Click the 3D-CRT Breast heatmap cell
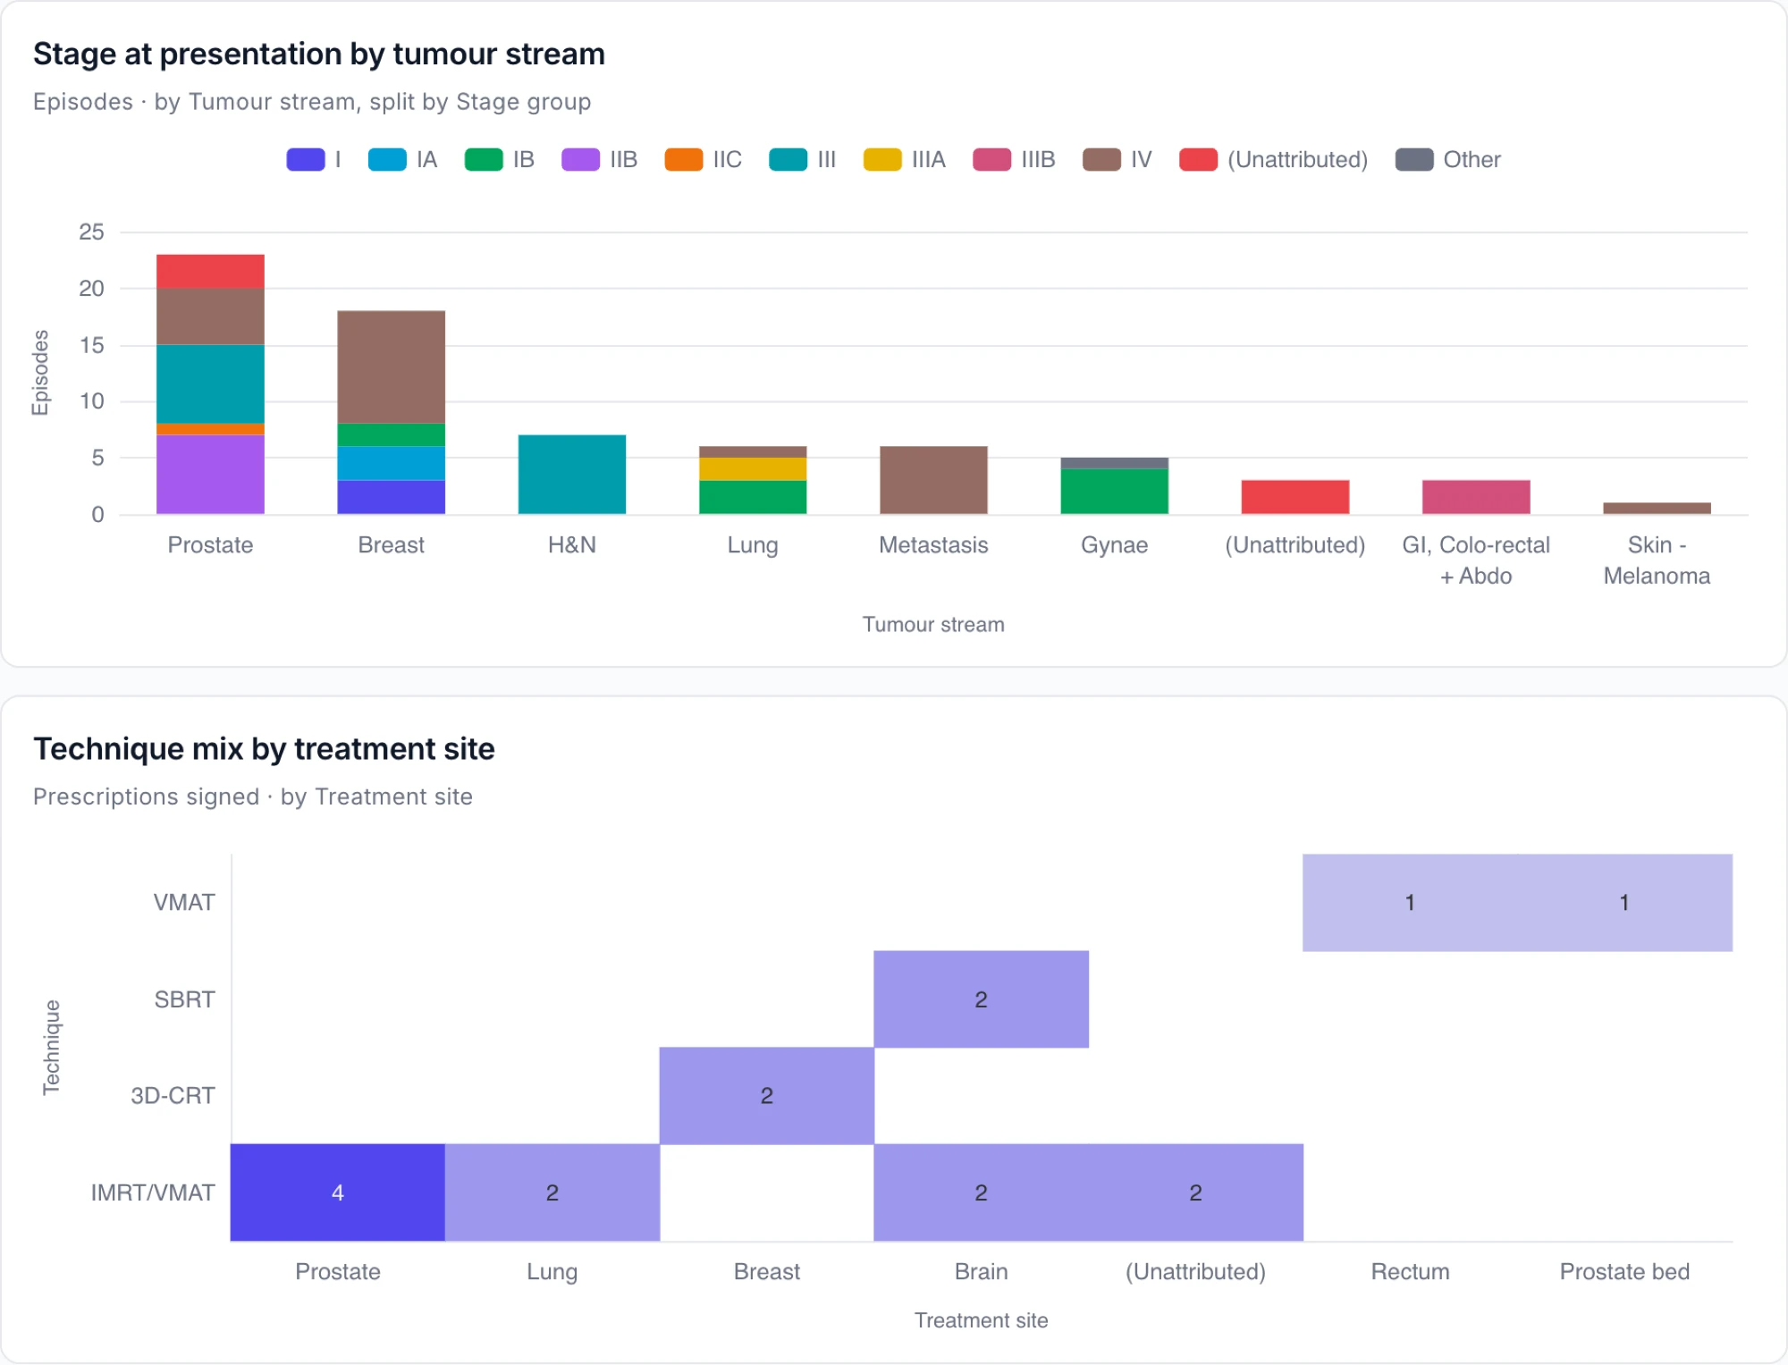 pos(767,1096)
